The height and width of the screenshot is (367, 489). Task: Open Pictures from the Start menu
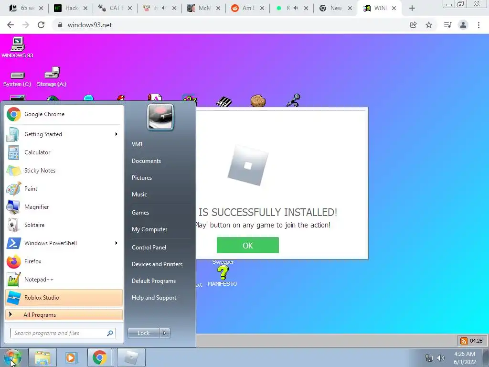141,178
